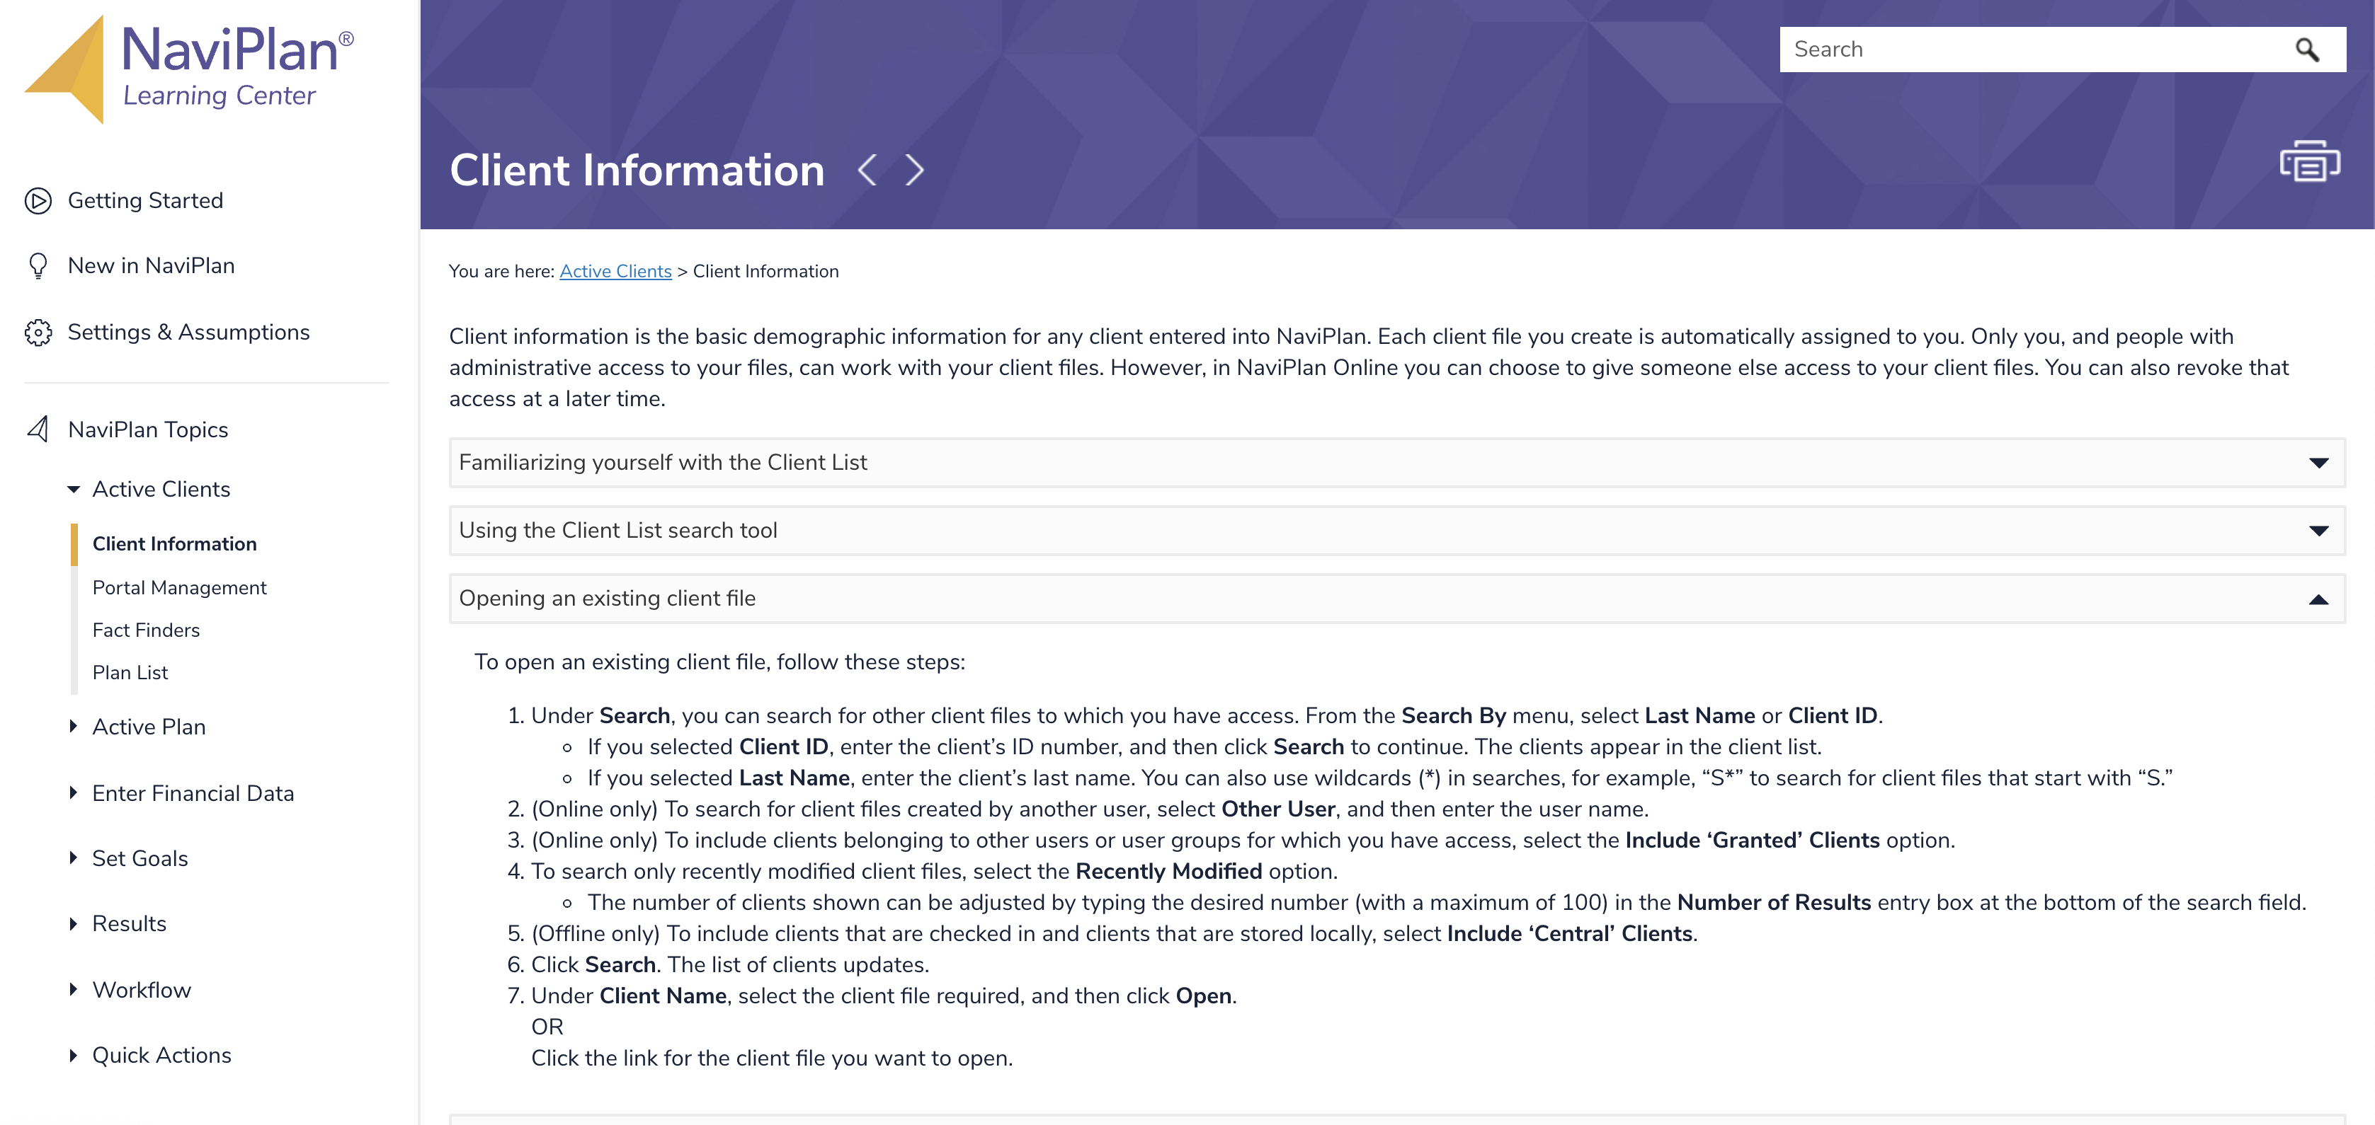
Task: Select Client Information in sidebar
Action: (174, 545)
